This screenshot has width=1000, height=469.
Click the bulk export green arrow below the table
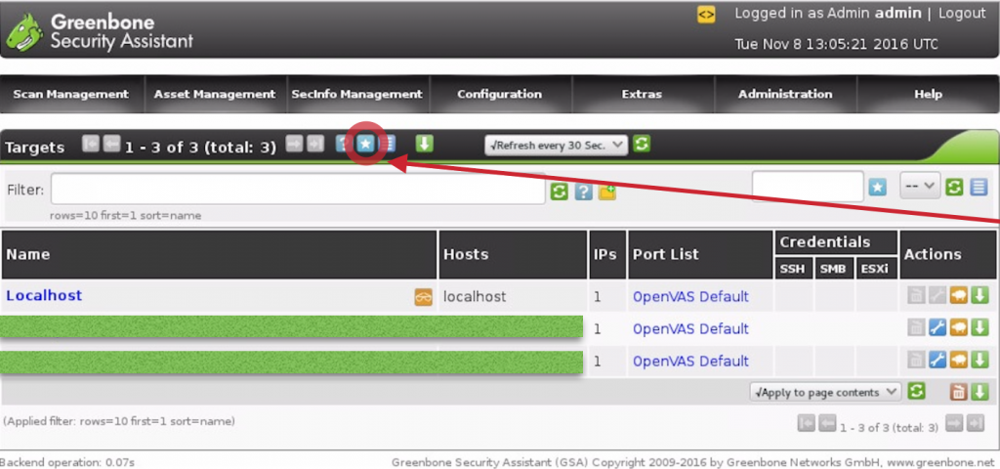click(979, 392)
